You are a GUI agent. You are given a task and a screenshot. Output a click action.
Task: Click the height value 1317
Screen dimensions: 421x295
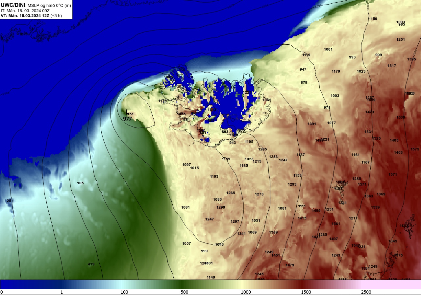[x=392, y=66]
